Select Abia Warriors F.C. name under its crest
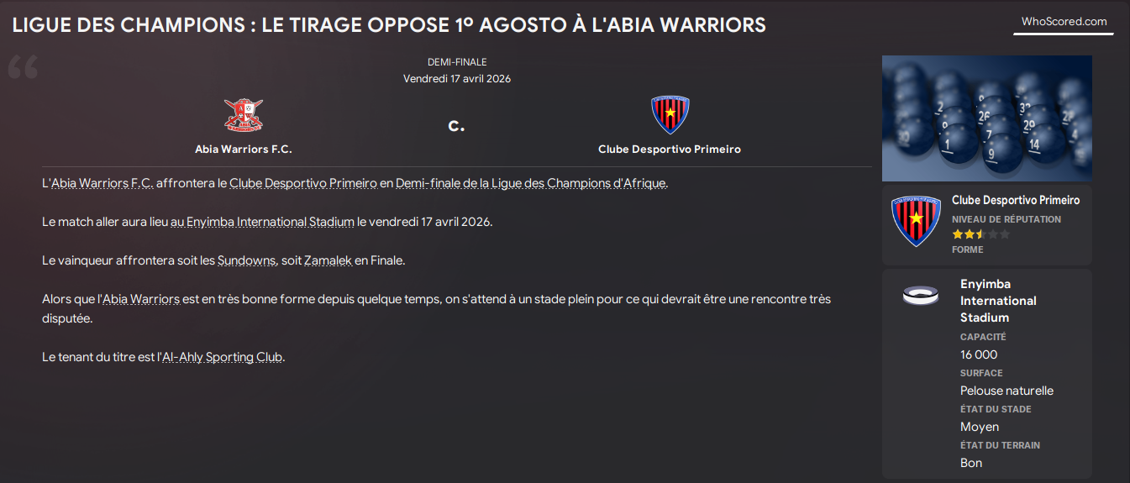The image size is (1130, 483). (x=244, y=149)
